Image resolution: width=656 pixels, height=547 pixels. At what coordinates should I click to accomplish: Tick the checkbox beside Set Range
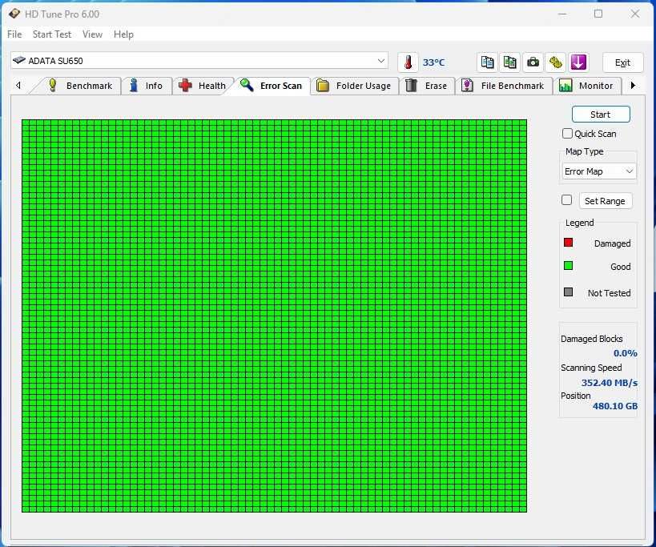566,200
